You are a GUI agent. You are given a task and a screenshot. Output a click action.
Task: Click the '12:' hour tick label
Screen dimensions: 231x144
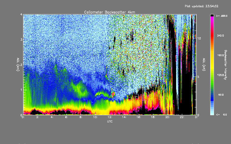[x=110, y=117]
